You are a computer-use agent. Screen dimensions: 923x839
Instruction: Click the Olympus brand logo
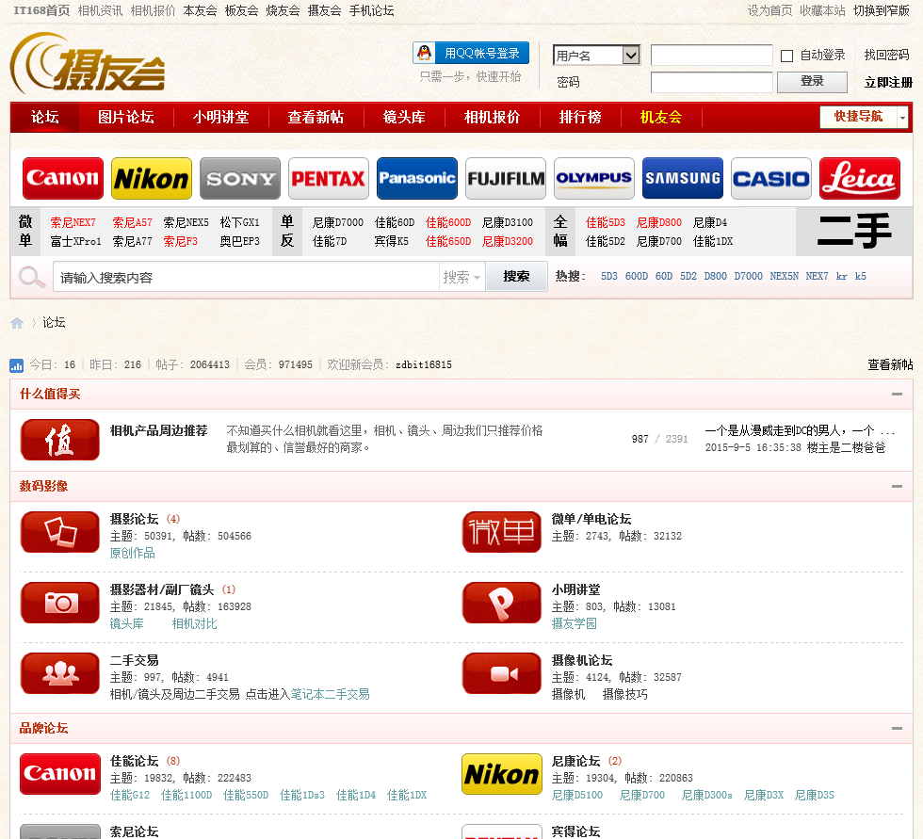(x=594, y=178)
